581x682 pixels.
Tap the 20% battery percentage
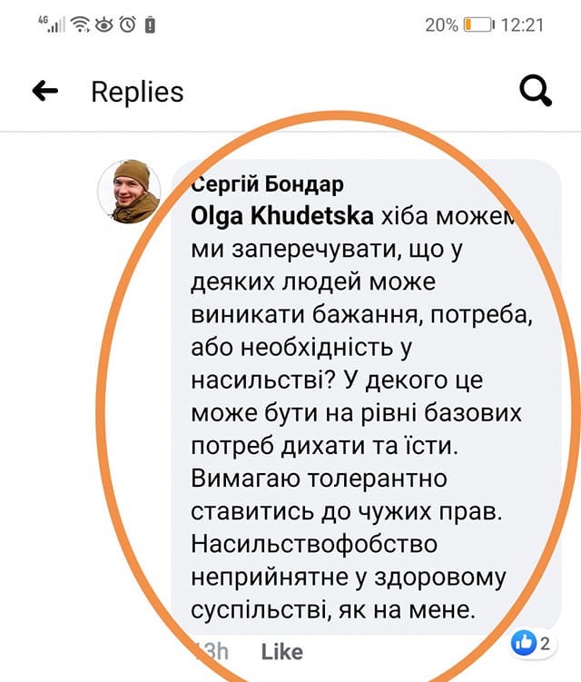(x=441, y=24)
